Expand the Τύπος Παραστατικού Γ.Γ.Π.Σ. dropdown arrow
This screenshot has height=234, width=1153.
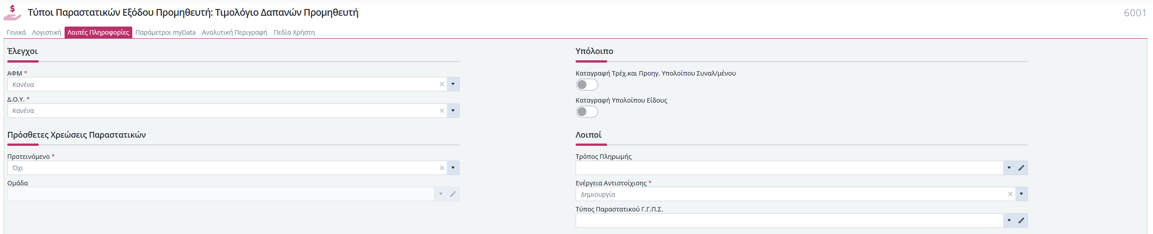[x=1009, y=220]
